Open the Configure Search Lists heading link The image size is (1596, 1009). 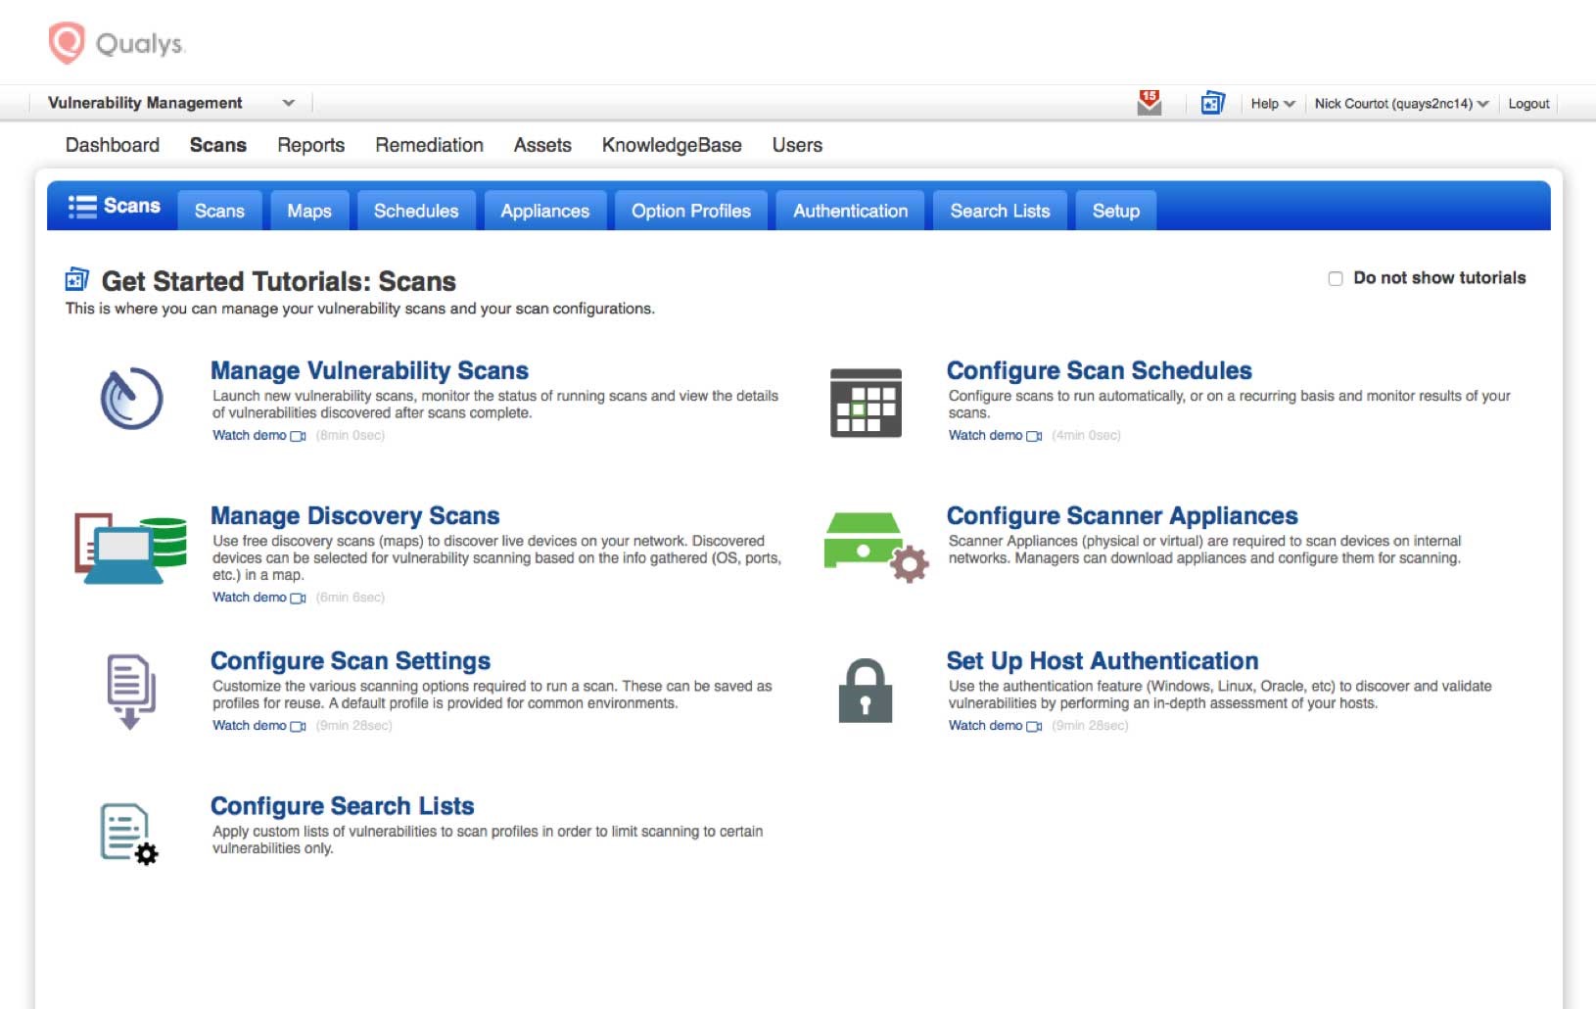click(343, 805)
